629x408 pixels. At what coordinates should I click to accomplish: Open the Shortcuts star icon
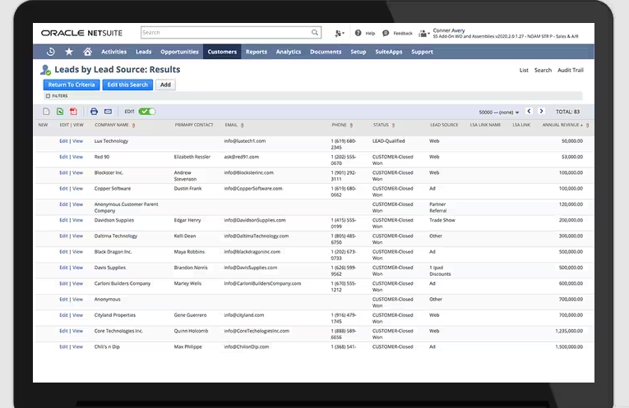pos(69,52)
